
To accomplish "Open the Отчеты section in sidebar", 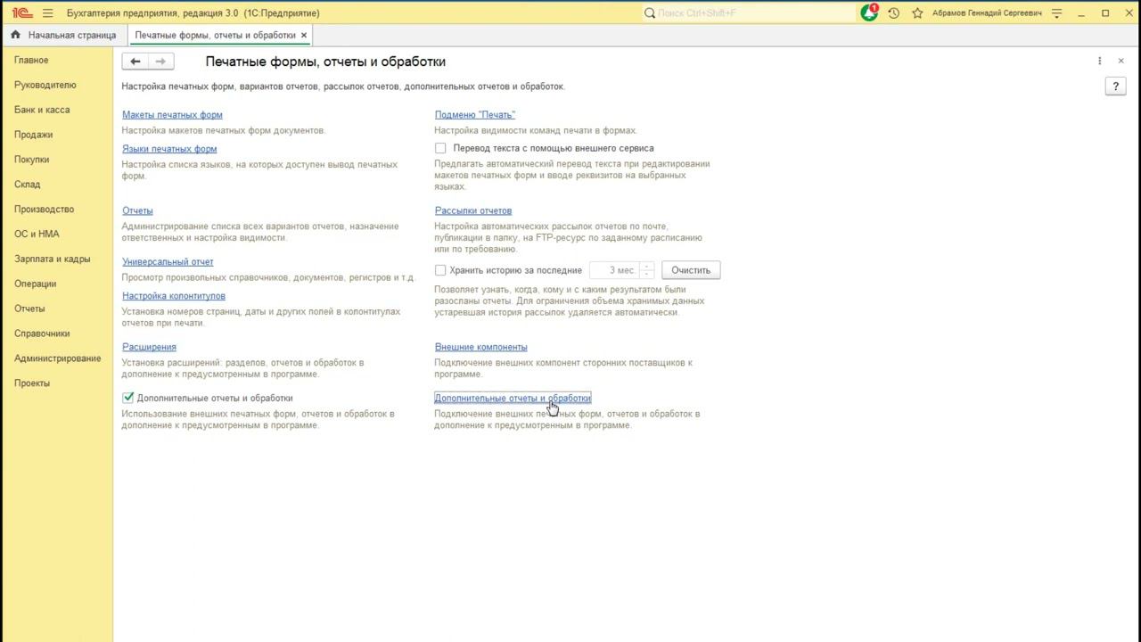I will coord(29,309).
